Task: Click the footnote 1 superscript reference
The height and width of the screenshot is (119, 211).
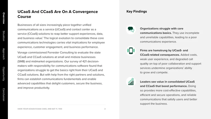Action: click(43, 38)
